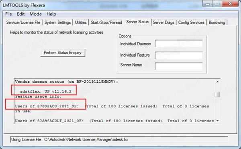Image resolution: width=241 pixels, height=149 pixels.
Task: Select the Server Status tab
Action: tap(137, 22)
